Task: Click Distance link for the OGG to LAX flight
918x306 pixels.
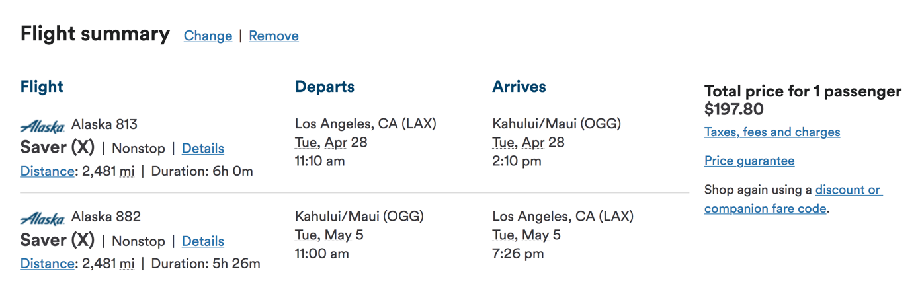Action: pos(47,264)
